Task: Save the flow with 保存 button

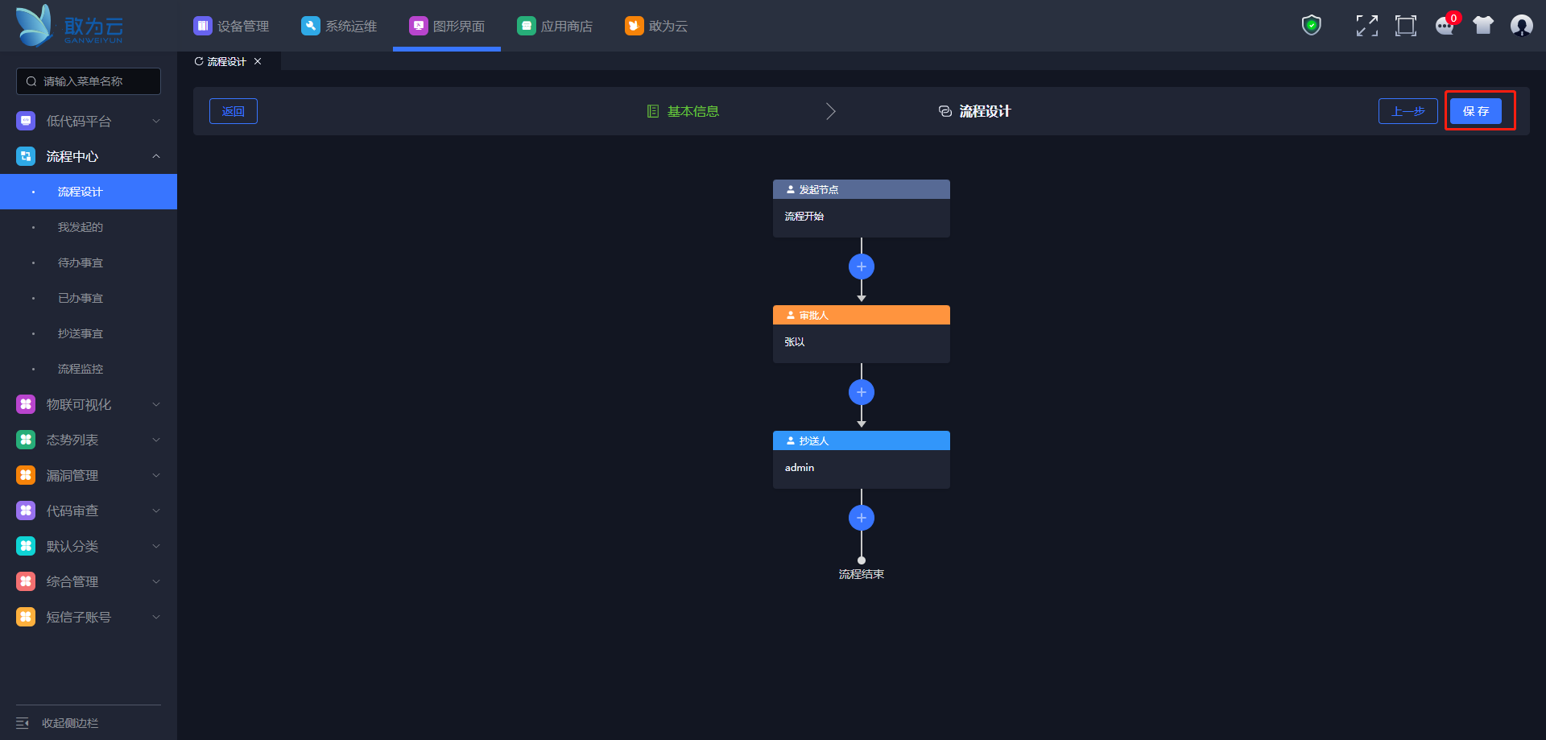Action: point(1476,111)
